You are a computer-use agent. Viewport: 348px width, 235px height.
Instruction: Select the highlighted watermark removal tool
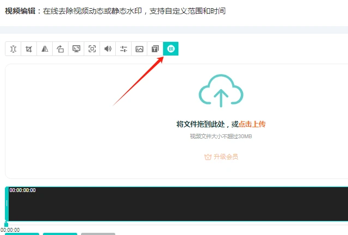point(171,49)
